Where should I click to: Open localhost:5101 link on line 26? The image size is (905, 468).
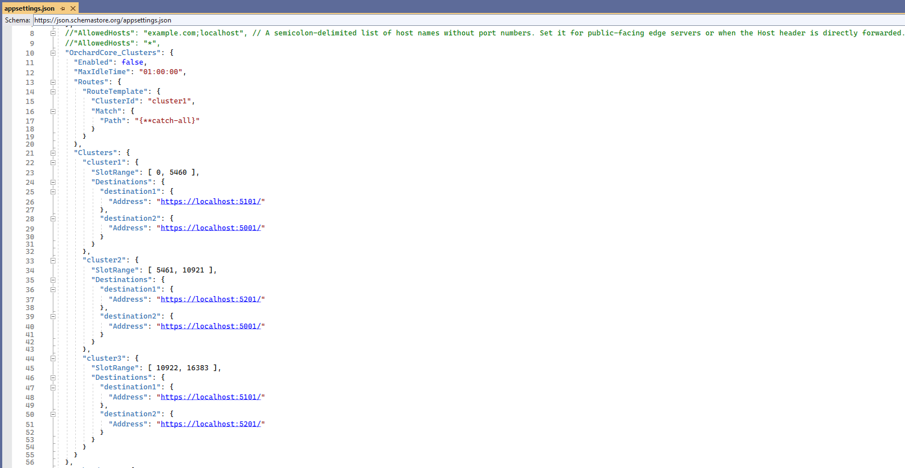pos(211,202)
